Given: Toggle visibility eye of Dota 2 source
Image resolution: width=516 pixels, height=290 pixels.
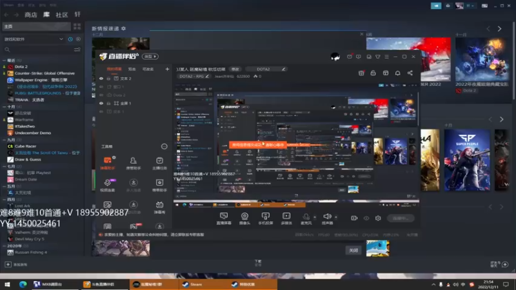Looking at the screenshot, I should click(x=101, y=95).
